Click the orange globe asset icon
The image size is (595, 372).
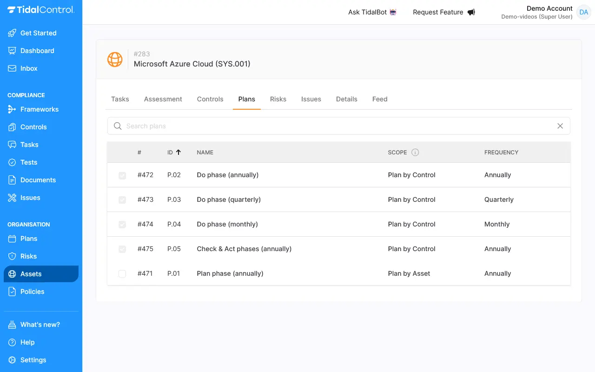(x=115, y=59)
